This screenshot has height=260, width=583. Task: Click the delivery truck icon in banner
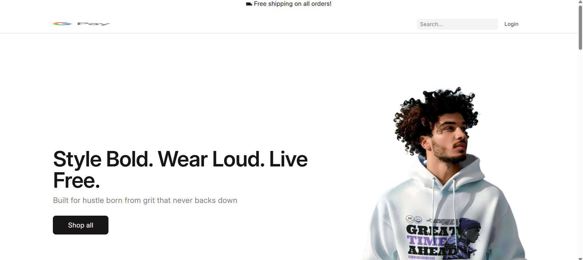coord(249,4)
